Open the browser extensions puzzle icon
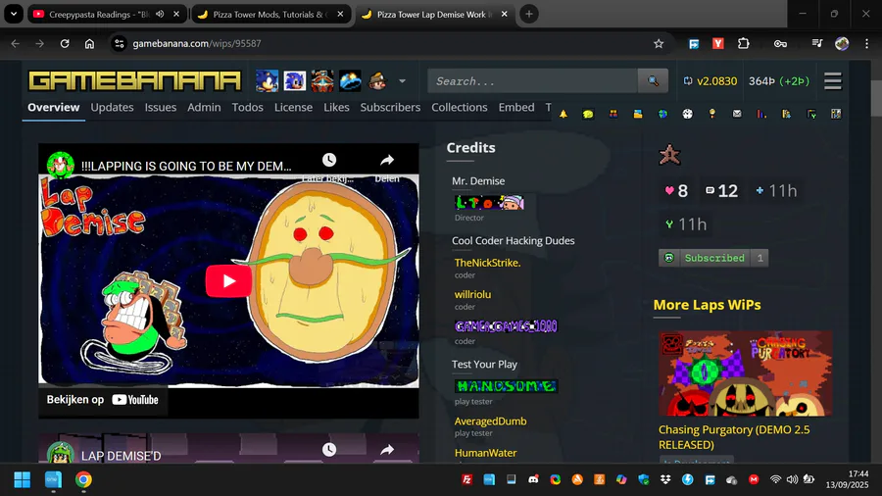The width and height of the screenshot is (882, 496). pyautogui.click(x=744, y=43)
